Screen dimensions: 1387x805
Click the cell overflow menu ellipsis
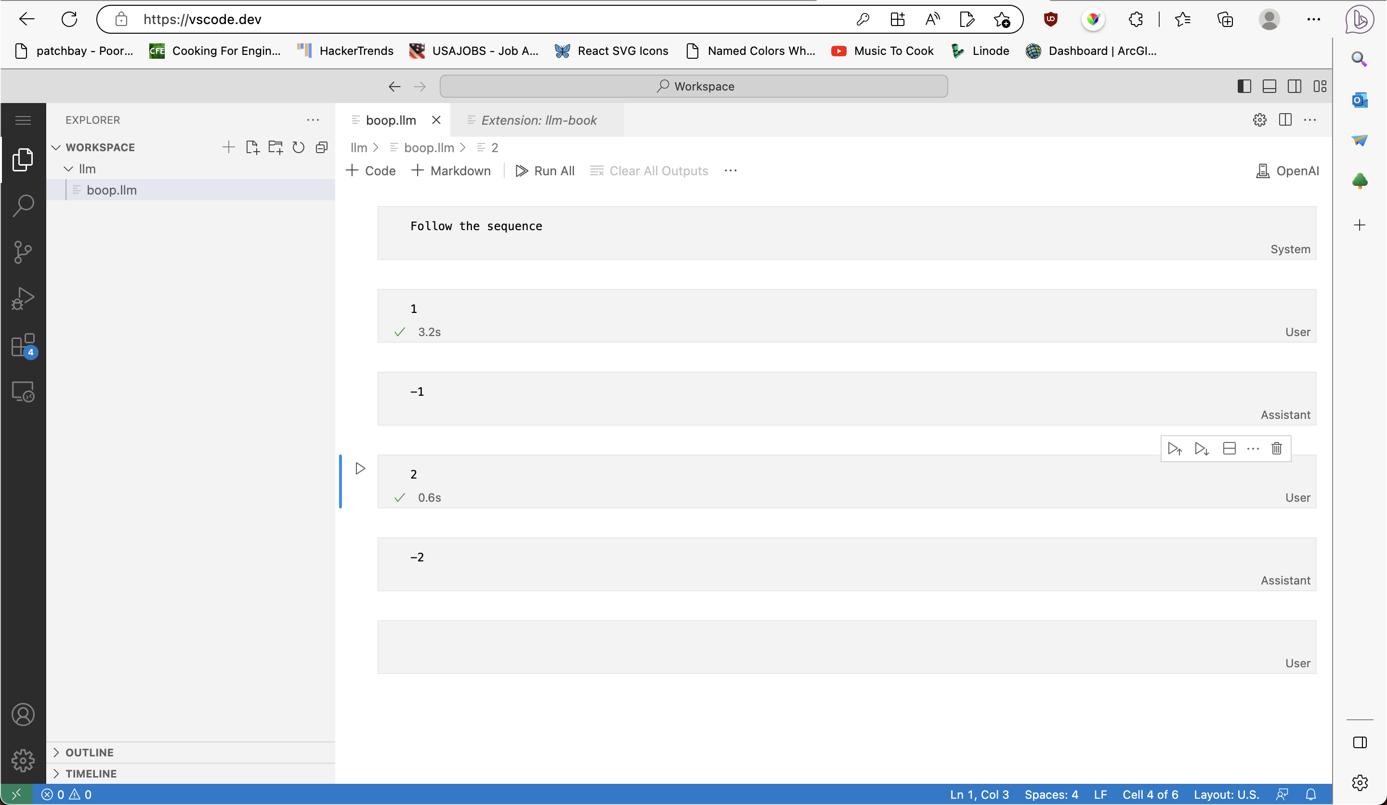click(1252, 448)
